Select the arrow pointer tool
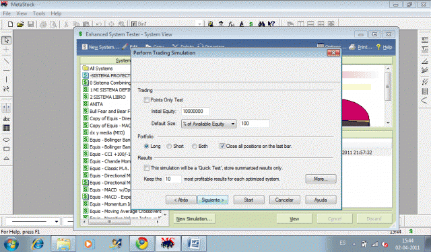This screenshot has width=431, height=252. [6, 40]
